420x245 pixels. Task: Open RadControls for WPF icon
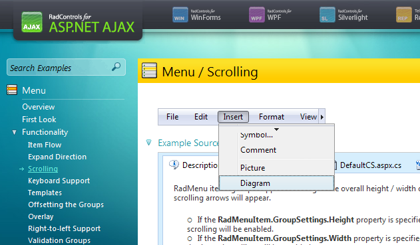tap(257, 15)
